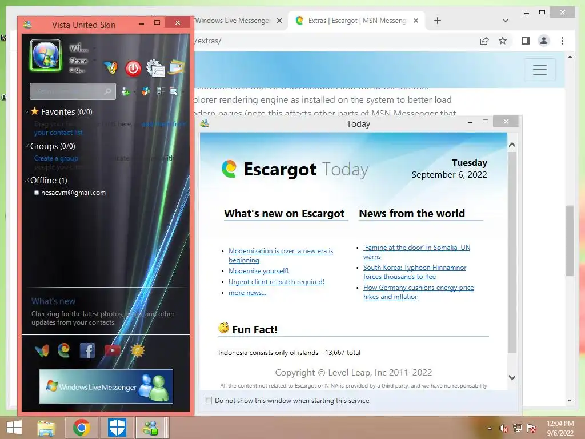585x439 pixels.
Task: Open the Modernize yourself! link
Action: pyautogui.click(x=259, y=270)
